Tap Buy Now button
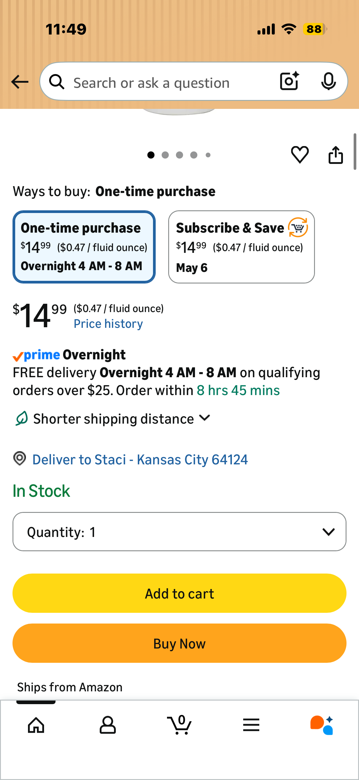Screen dimensions: 359x780 179,643
